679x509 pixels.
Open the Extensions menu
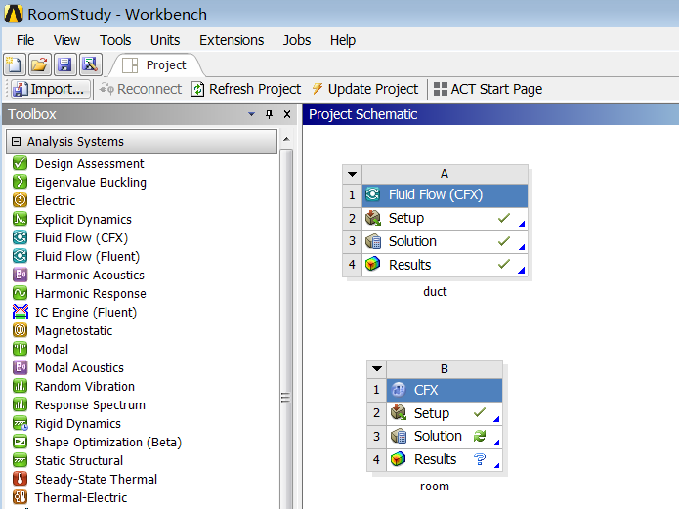pos(232,40)
